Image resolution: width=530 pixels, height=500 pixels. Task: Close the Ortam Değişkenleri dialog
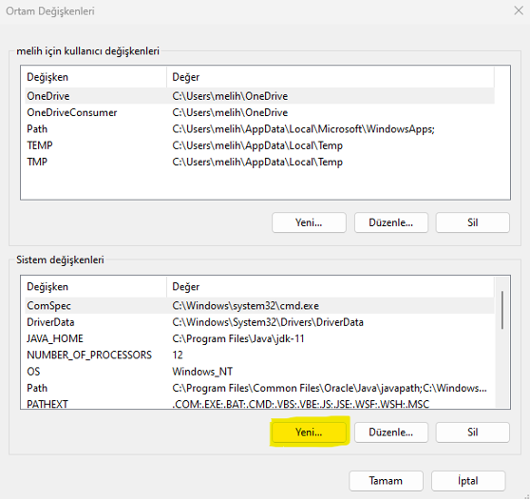tap(519, 10)
